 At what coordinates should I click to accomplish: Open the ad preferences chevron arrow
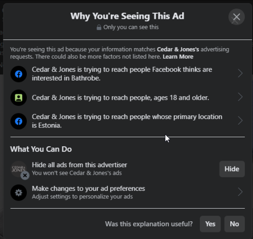coord(240,192)
